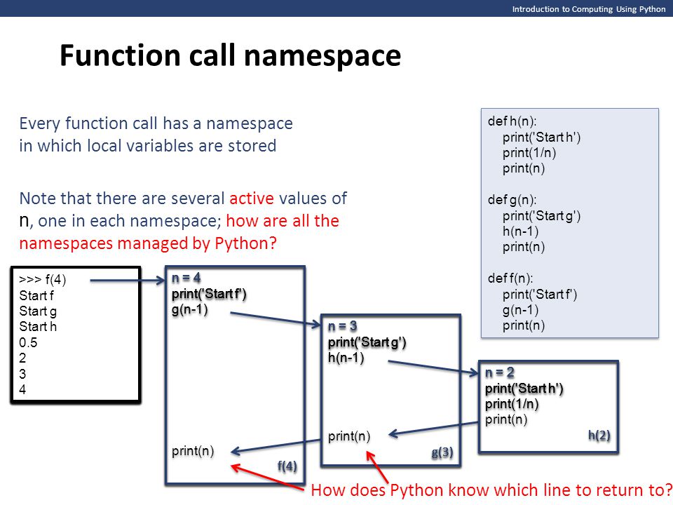The image size is (673, 505).
Task: Click g(n-1) in the f(4) namespace box
Action: (x=190, y=309)
